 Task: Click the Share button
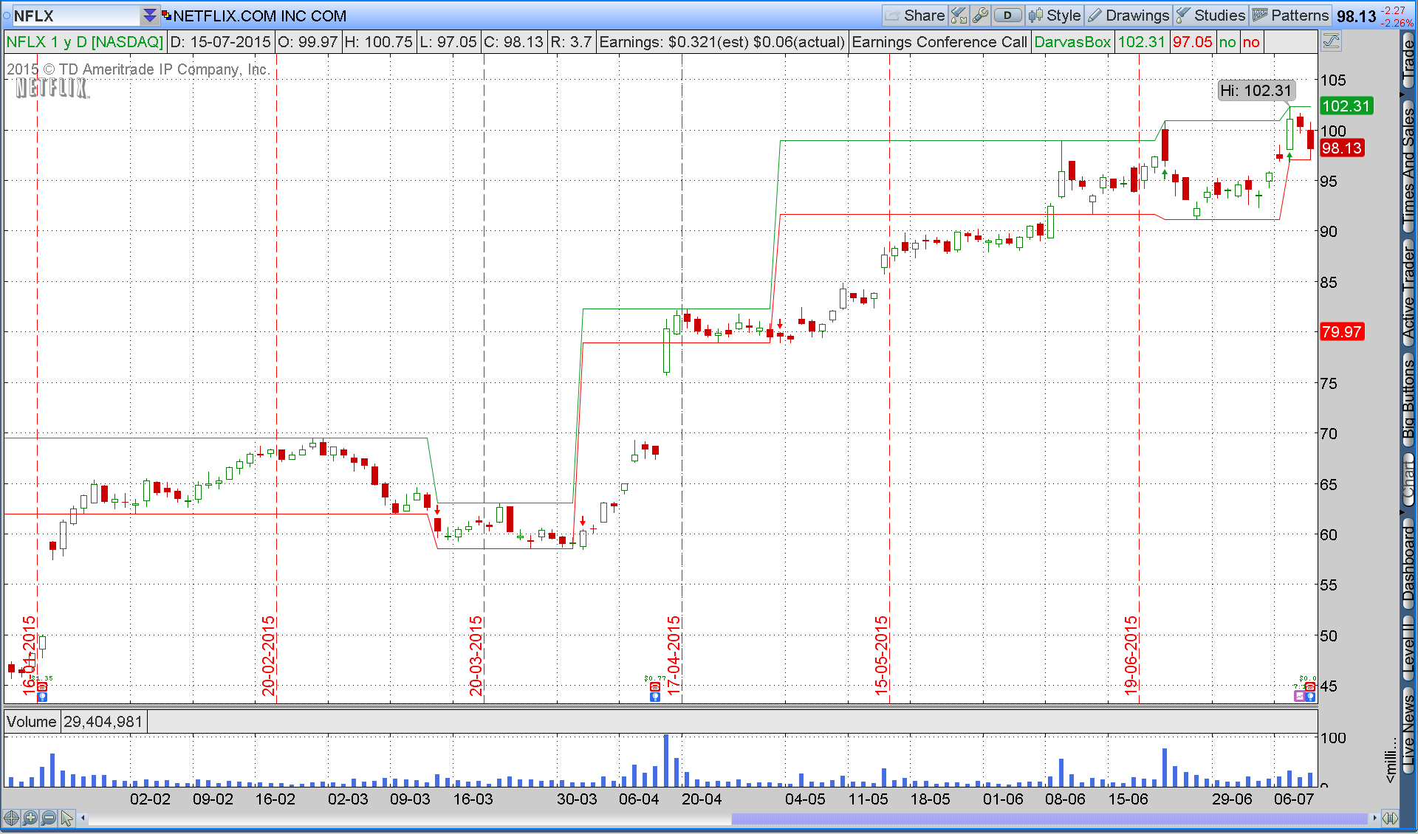click(x=914, y=15)
